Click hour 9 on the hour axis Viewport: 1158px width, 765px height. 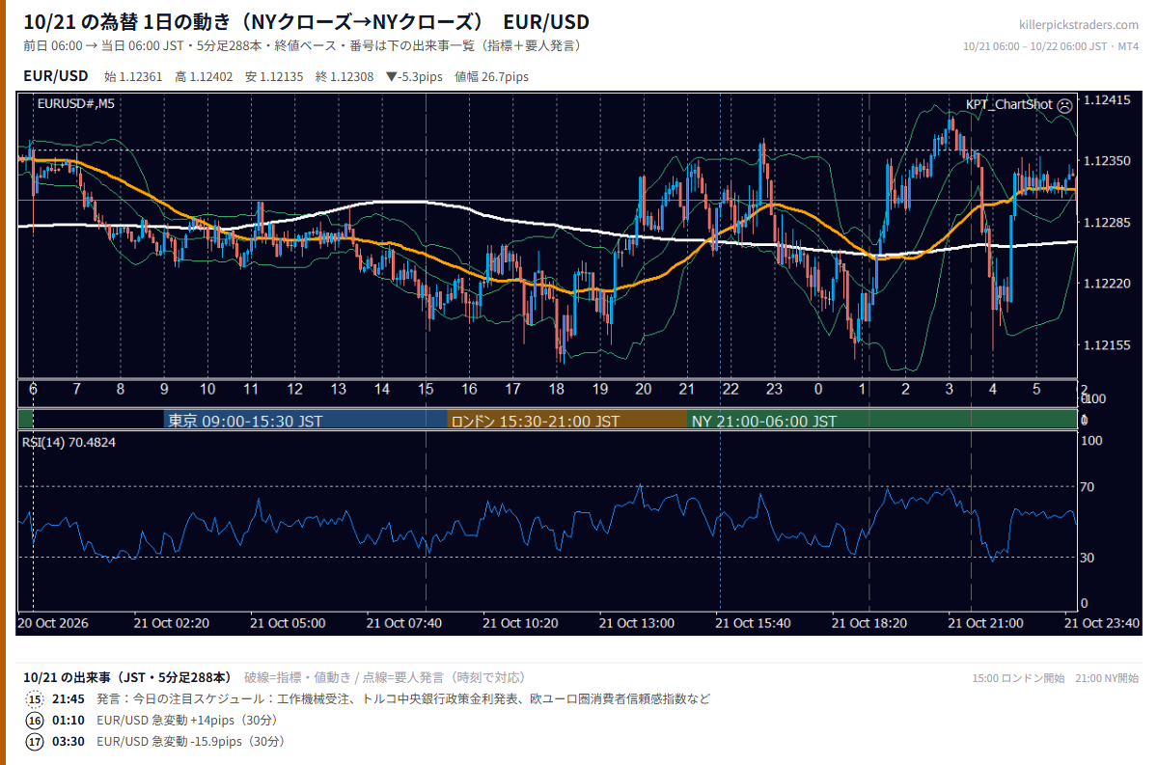(164, 389)
